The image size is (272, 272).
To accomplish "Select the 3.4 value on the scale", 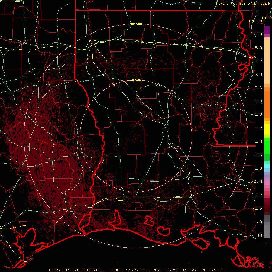I will tap(258, 141).
